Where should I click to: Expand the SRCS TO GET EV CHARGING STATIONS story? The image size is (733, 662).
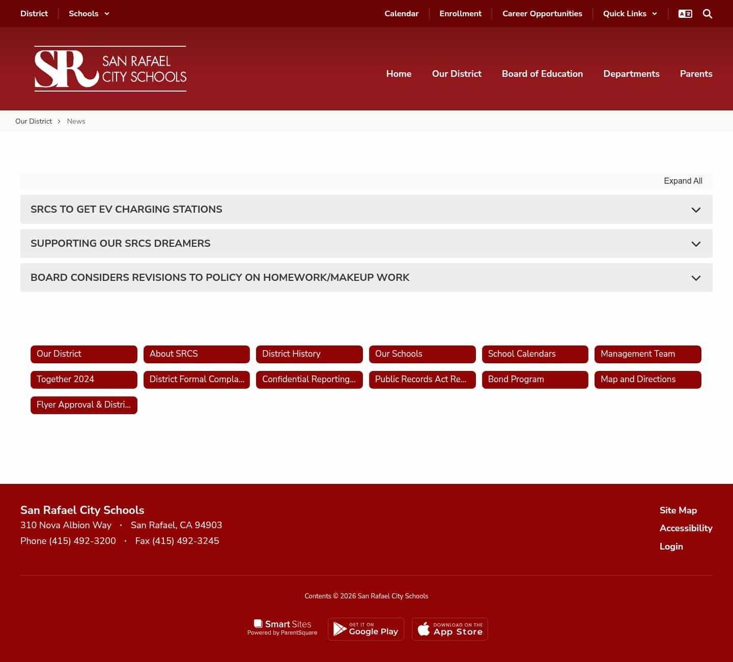click(x=126, y=209)
